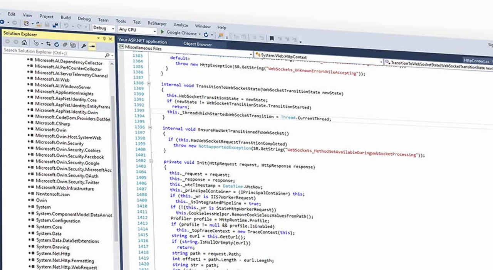Click the browser refresh icon beside Google Chrome
Viewport: 493px width, 270px height.
(x=206, y=34)
